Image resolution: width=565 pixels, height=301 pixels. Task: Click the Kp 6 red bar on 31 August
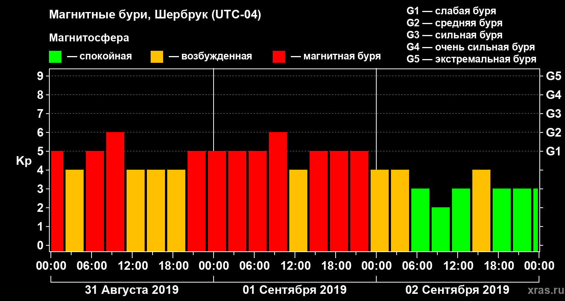(x=115, y=192)
